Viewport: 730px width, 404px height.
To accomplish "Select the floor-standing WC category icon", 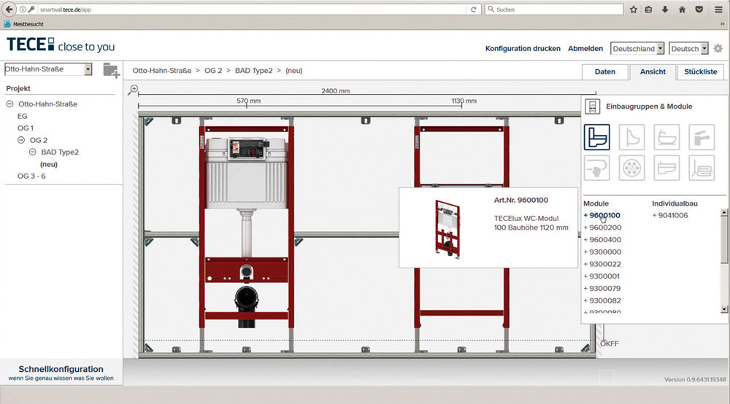I will click(x=702, y=168).
